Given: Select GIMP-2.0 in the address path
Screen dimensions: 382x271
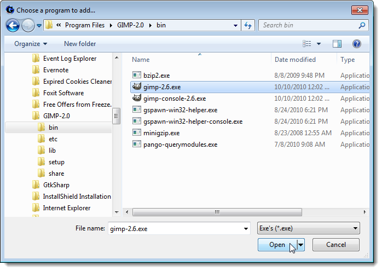Looking at the screenshot, I should click(130, 25).
